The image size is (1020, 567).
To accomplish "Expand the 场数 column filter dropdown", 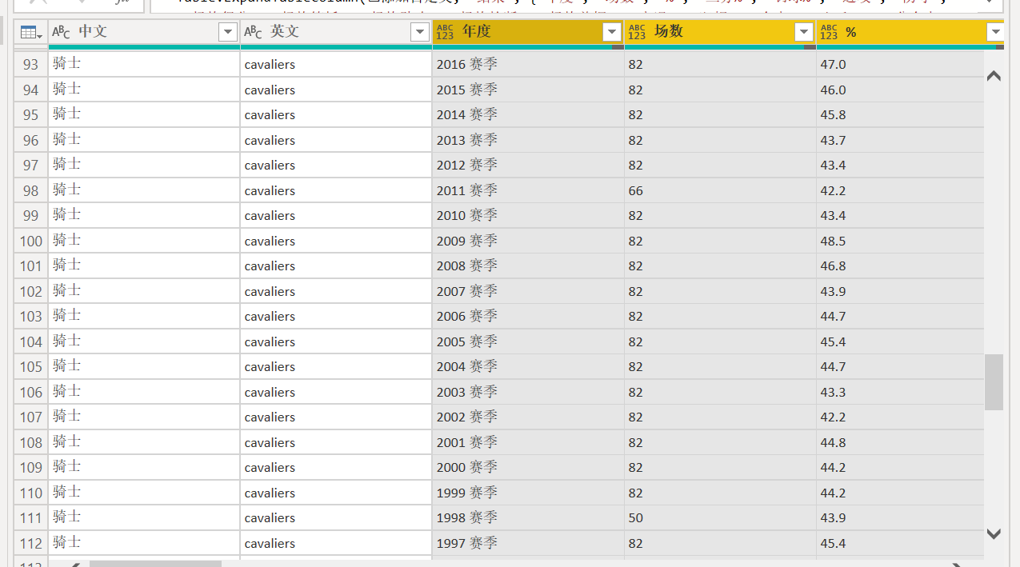I will (804, 32).
